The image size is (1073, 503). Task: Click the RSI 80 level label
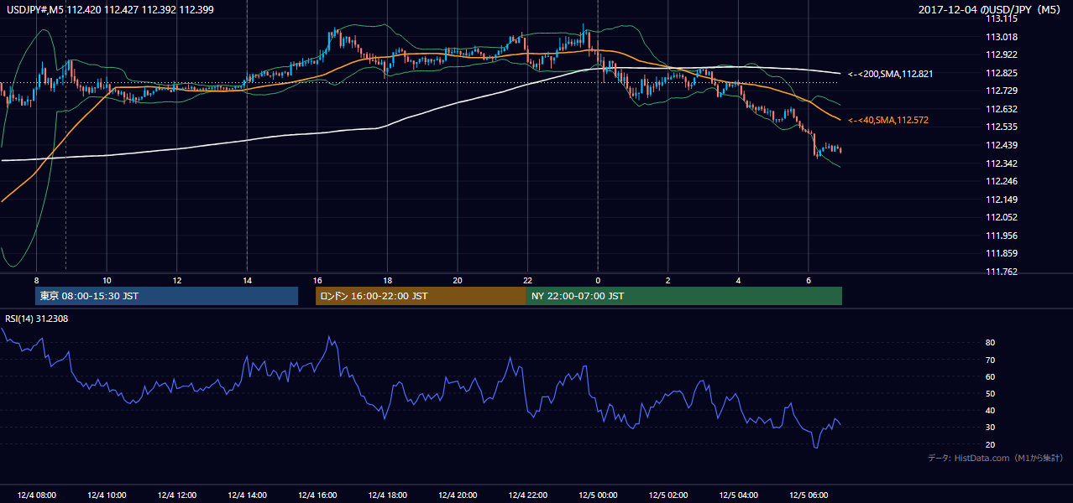[991, 343]
